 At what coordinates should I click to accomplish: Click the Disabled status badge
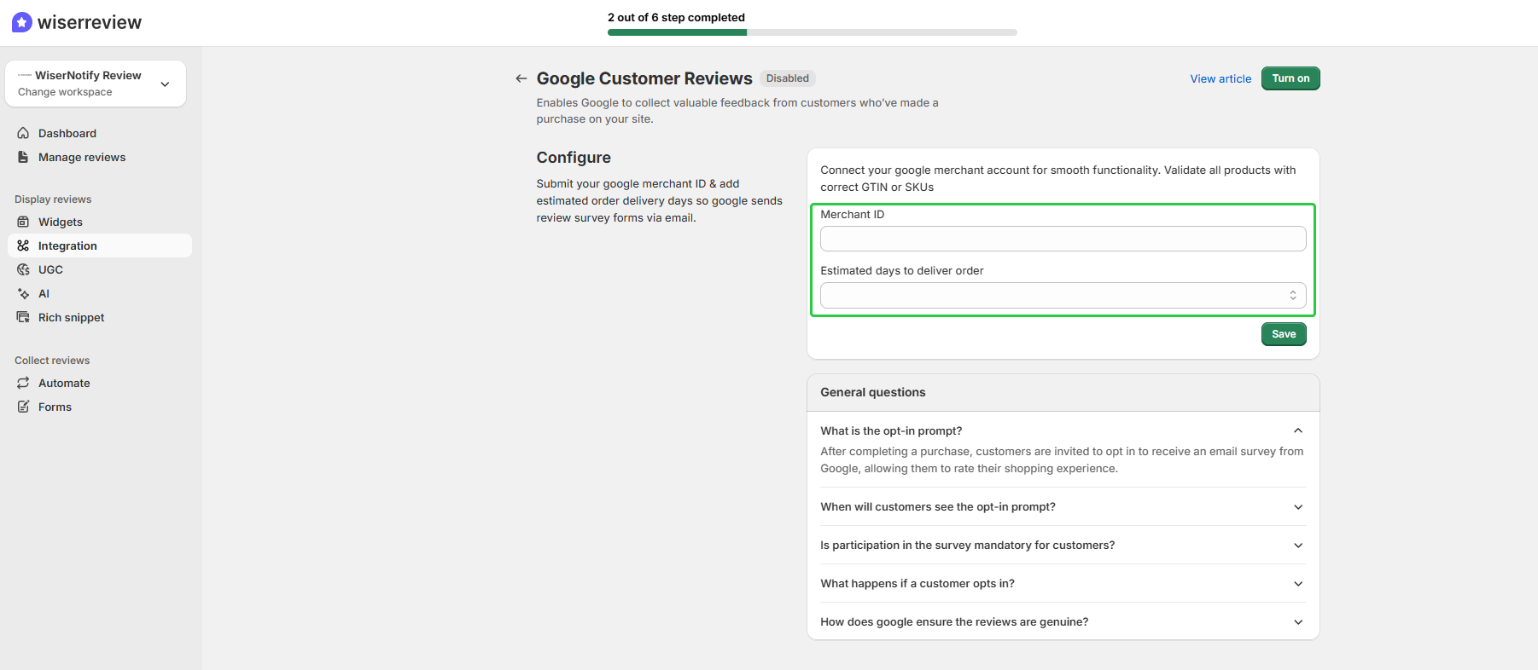(x=787, y=78)
